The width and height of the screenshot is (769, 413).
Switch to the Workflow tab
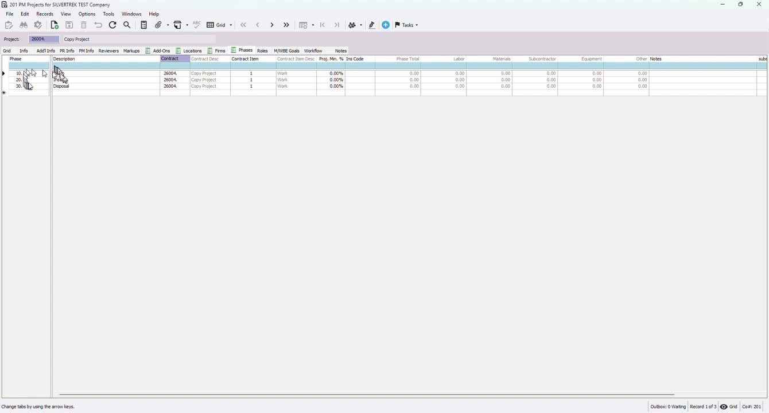point(313,51)
